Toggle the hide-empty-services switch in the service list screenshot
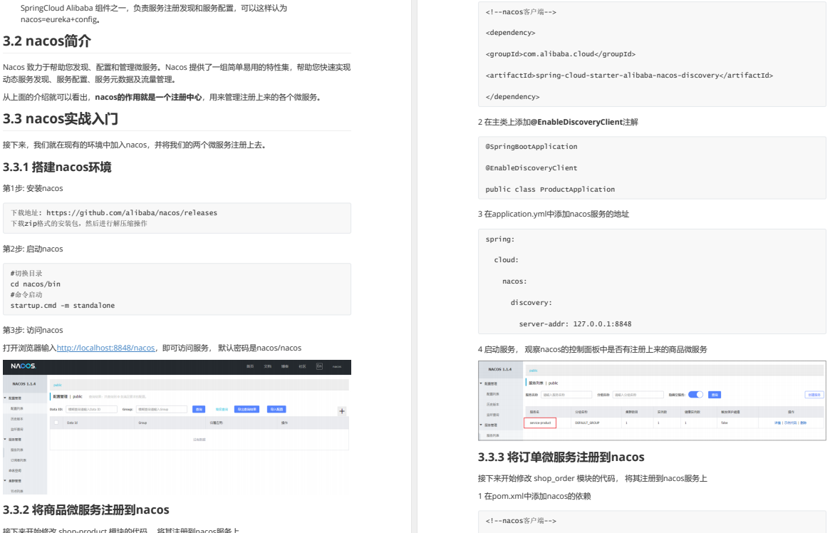Image resolution: width=830 pixels, height=533 pixels. coord(695,394)
